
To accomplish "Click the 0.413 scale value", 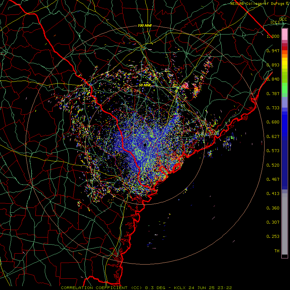I will (273, 194).
